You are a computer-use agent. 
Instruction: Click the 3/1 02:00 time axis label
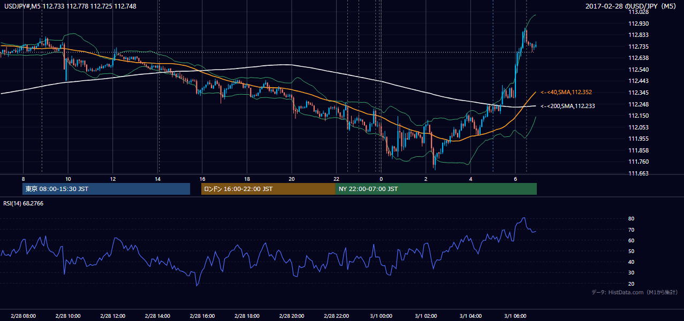tap(426, 316)
